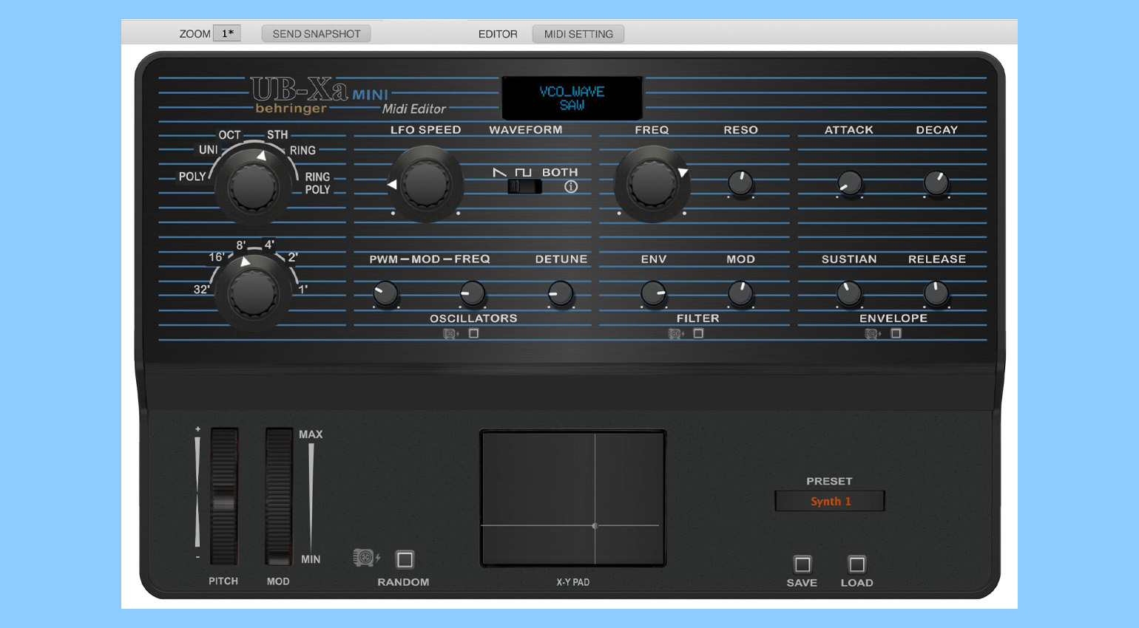Enable the FILTER section checkbox
The height and width of the screenshot is (628, 1139).
click(698, 334)
